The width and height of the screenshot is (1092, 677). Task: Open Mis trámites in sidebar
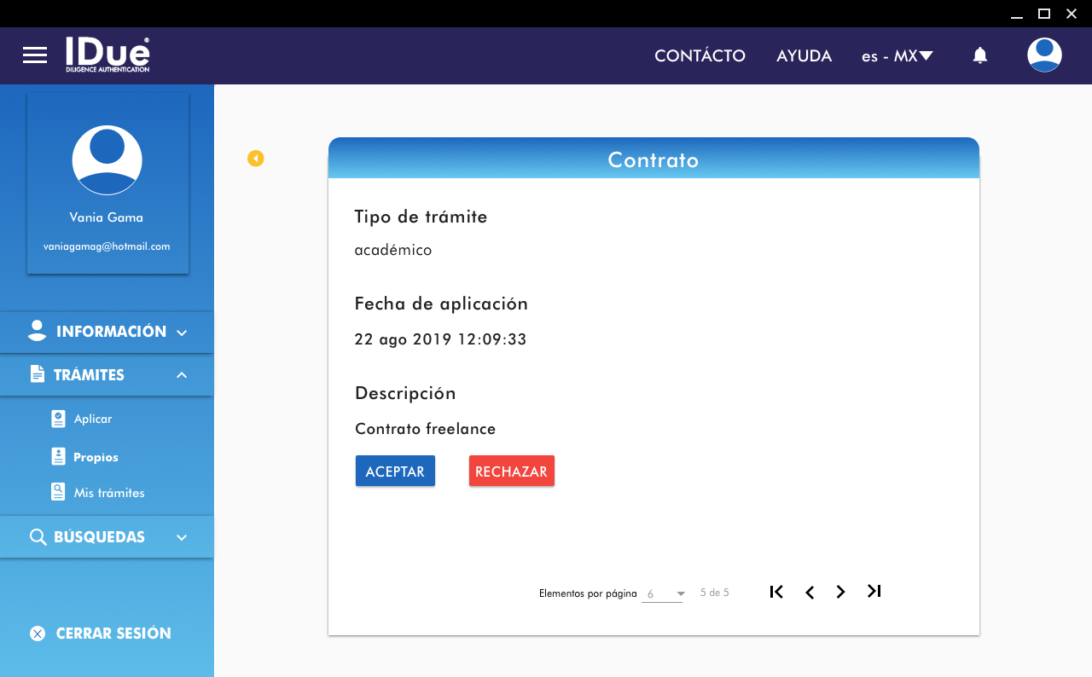(108, 493)
